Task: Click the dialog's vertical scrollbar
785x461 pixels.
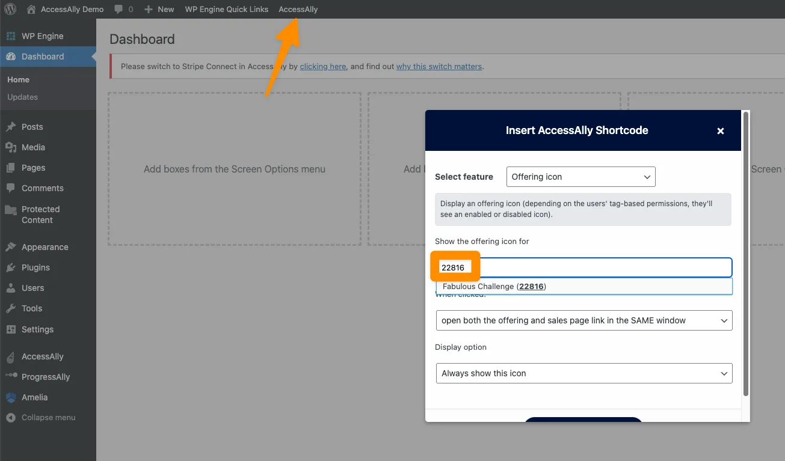Action: (746, 252)
